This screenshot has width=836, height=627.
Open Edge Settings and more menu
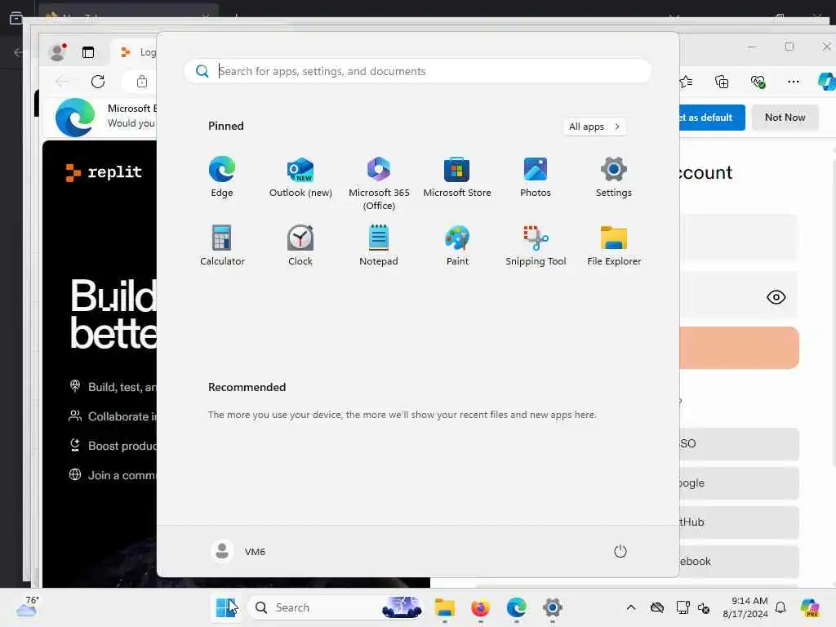coord(794,82)
